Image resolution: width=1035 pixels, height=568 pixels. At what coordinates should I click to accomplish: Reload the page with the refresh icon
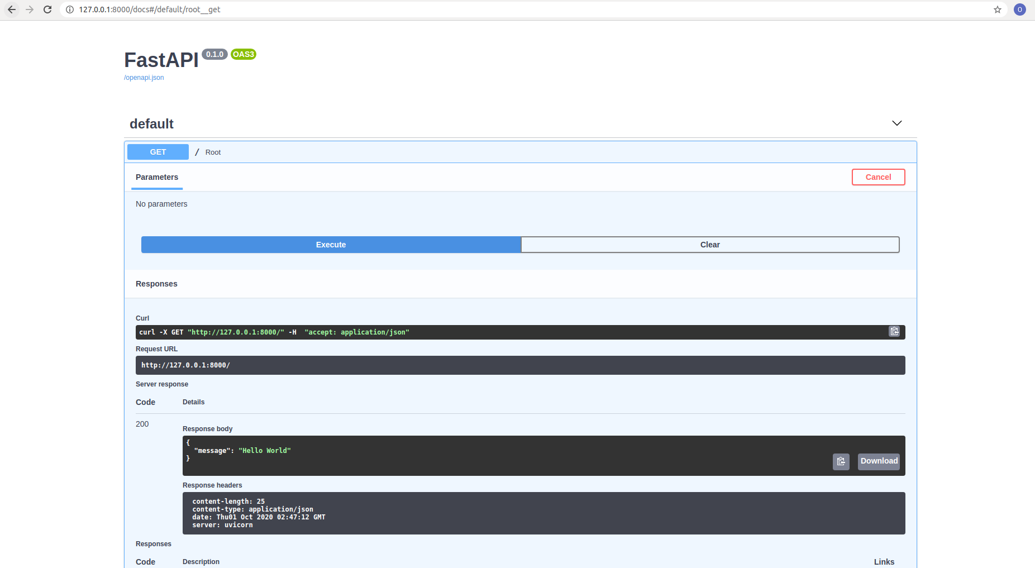click(47, 9)
